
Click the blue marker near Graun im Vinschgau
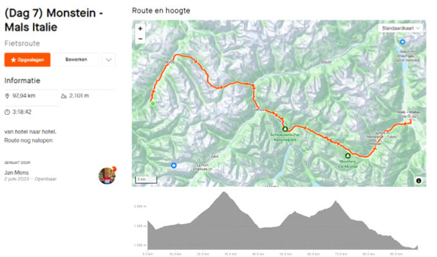coord(402,42)
